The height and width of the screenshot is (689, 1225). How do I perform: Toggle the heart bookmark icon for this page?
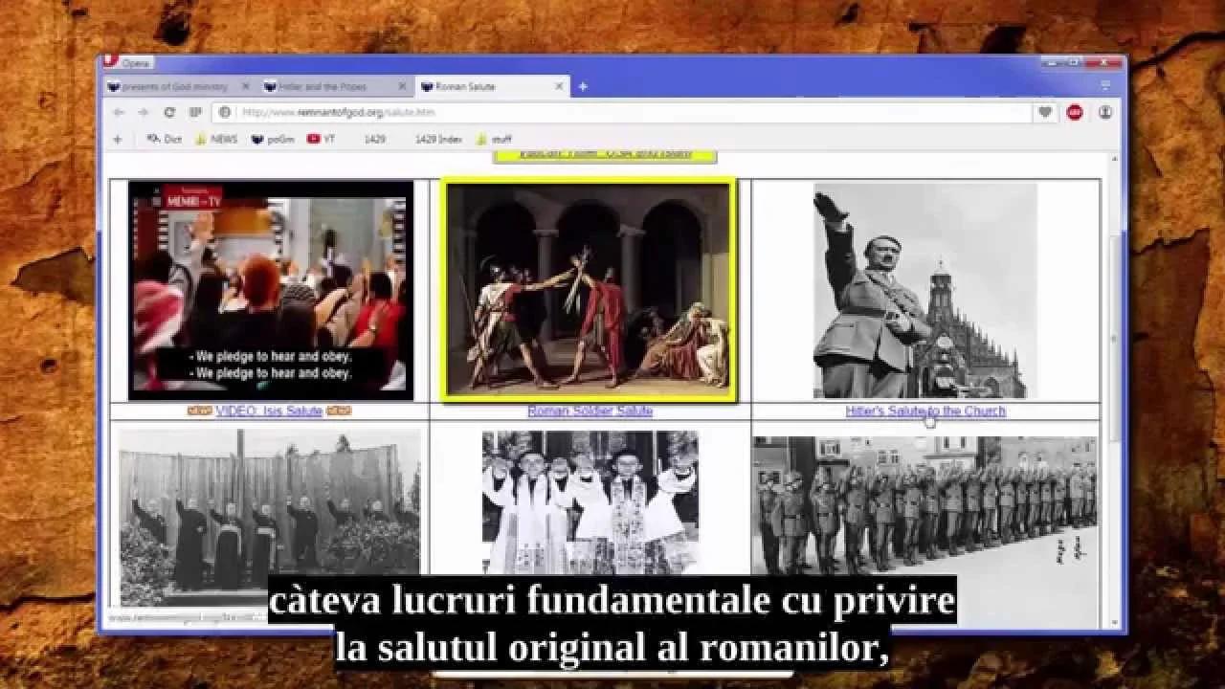(1044, 112)
